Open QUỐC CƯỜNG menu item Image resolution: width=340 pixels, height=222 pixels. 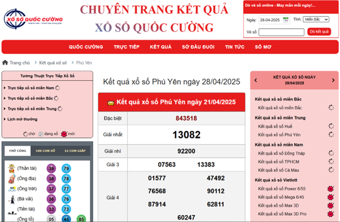point(86,47)
